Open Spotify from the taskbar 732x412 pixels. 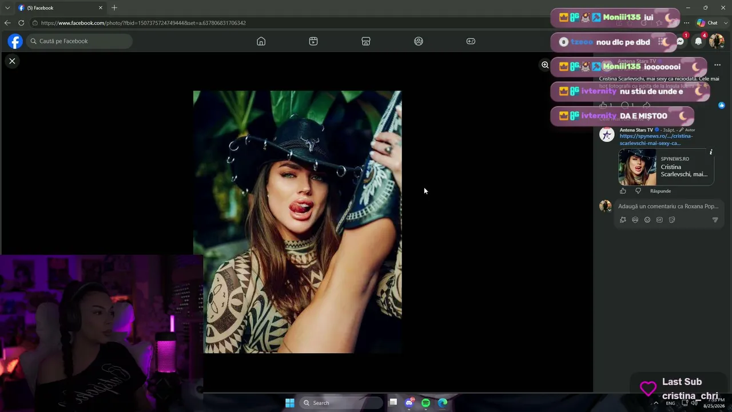tap(426, 403)
